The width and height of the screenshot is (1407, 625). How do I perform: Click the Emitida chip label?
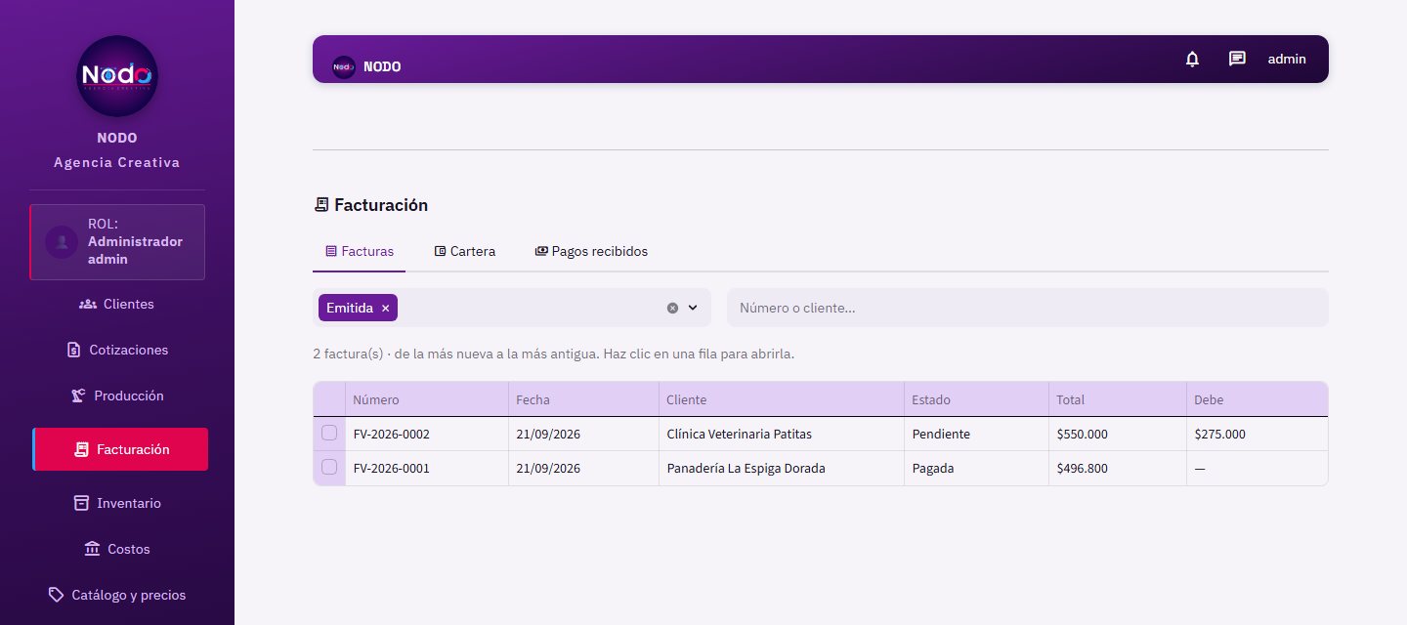(350, 308)
